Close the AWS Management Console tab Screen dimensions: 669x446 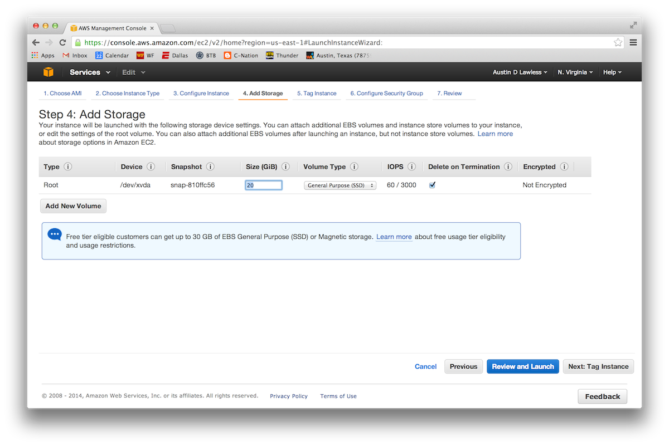click(152, 28)
